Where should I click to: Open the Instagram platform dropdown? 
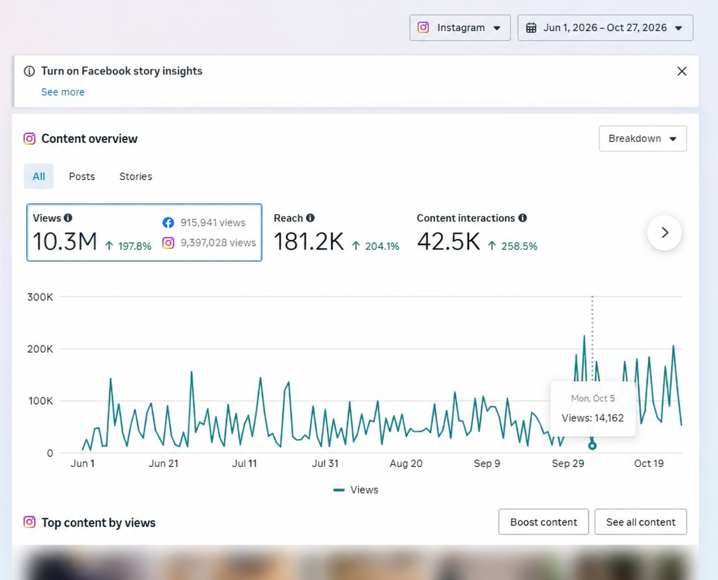pyautogui.click(x=460, y=28)
